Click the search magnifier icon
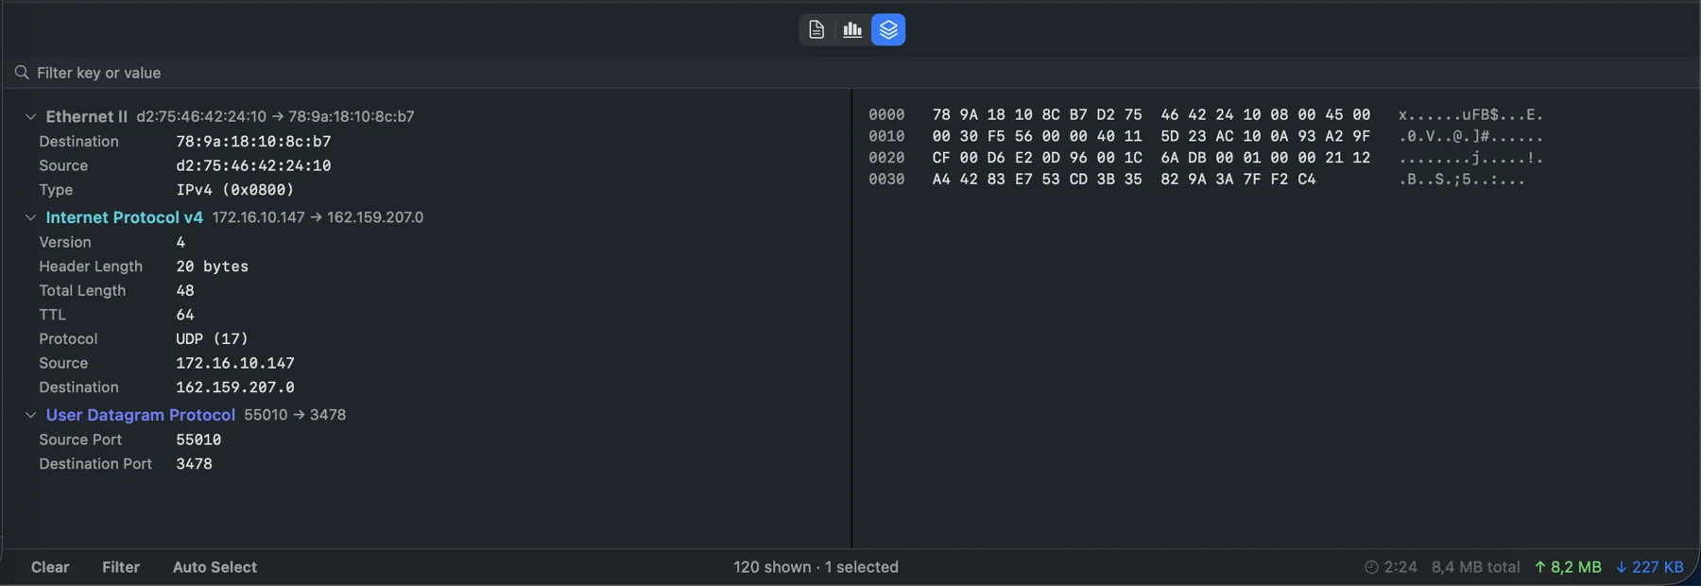The image size is (1701, 586). pos(22,73)
